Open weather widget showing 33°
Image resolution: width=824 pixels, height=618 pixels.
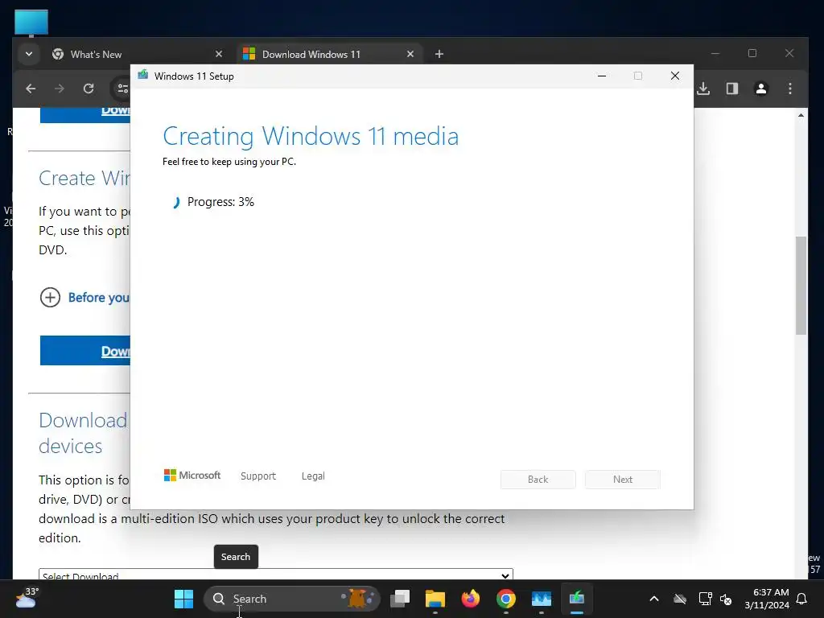[27, 598]
